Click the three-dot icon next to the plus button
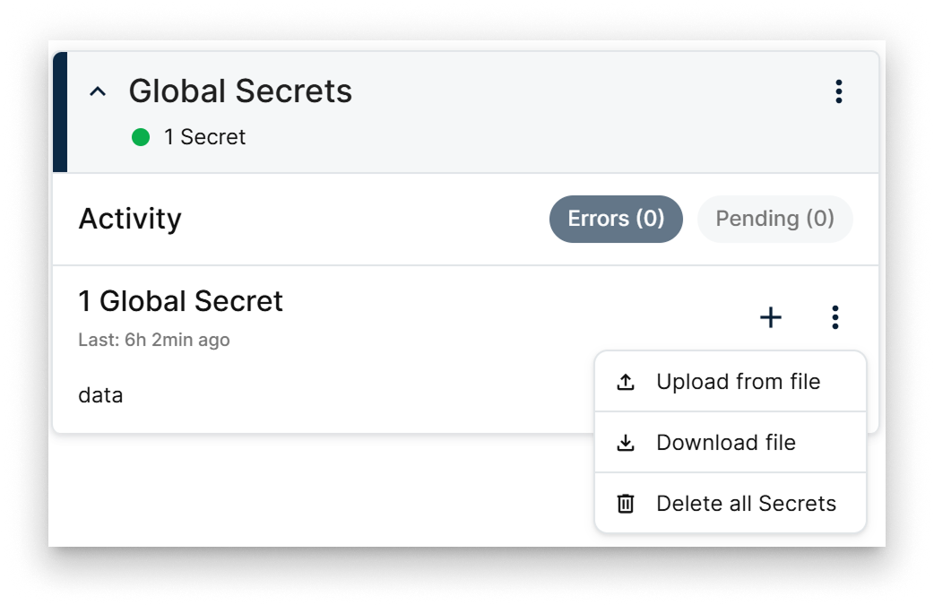This screenshot has height=605, width=934. click(x=835, y=318)
